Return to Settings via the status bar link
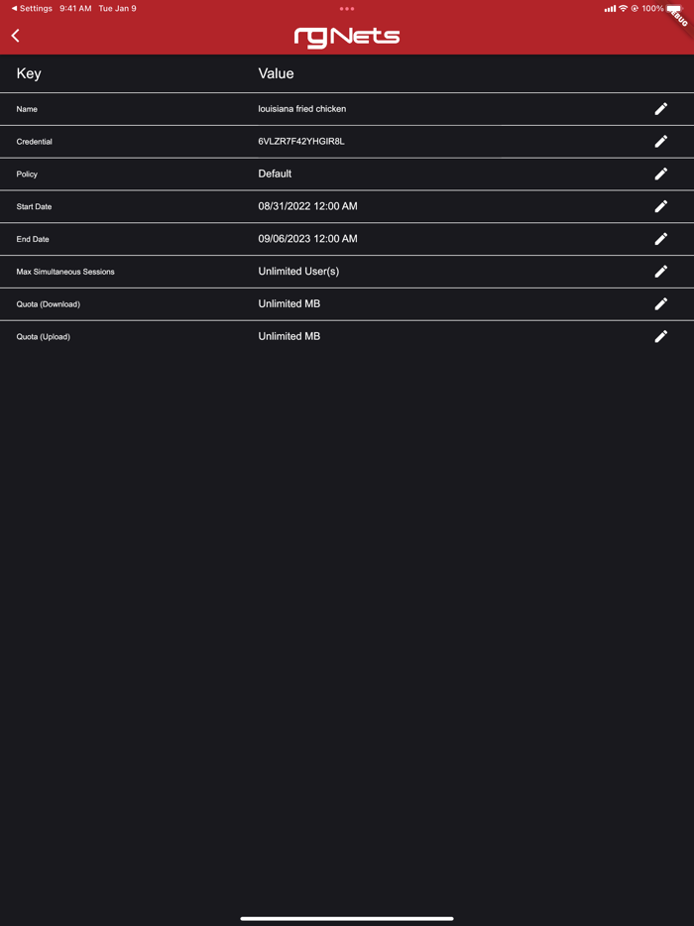Viewport: 694px width, 926px height. (x=29, y=8)
